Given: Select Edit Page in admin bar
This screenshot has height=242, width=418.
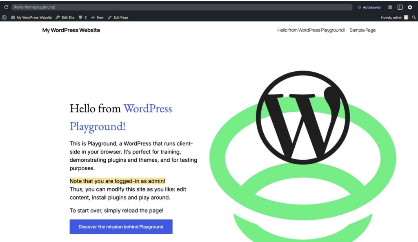Looking at the screenshot, I should (x=118, y=18).
